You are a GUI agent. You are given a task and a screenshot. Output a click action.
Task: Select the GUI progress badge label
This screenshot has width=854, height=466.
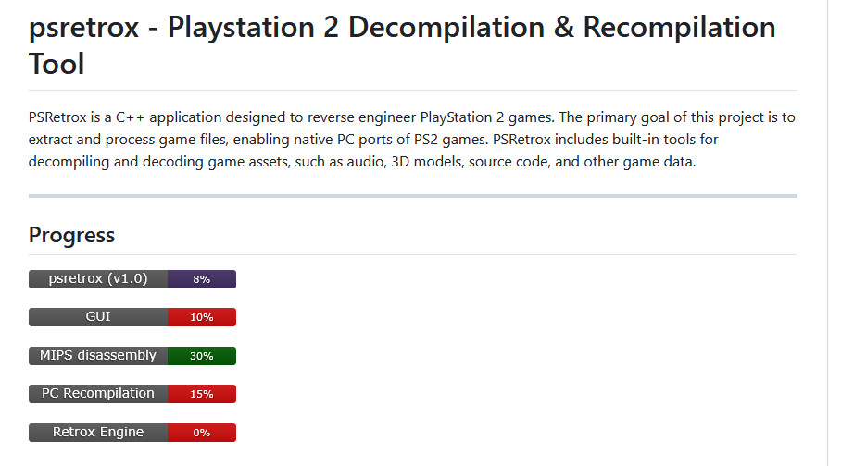(98, 317)
